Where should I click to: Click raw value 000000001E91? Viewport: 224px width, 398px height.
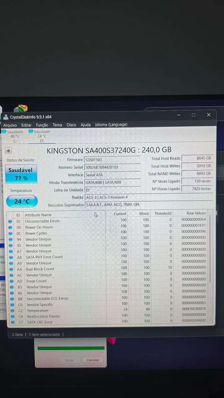[194, 225]
